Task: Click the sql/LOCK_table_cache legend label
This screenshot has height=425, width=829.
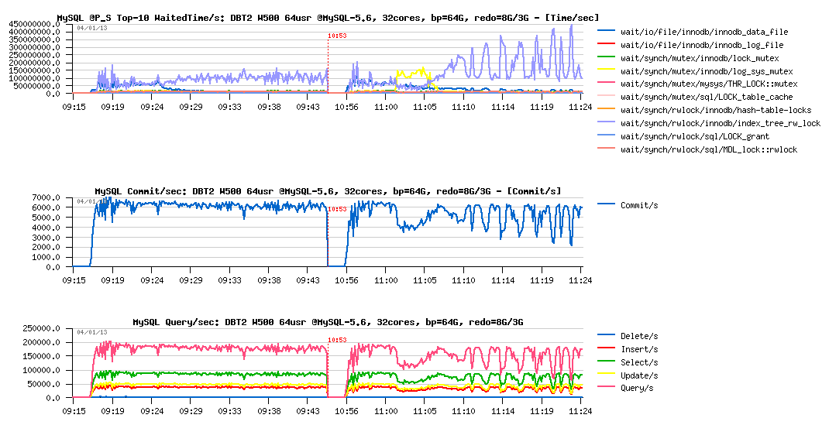Action: pyautogui.click(x=707, y=97)
